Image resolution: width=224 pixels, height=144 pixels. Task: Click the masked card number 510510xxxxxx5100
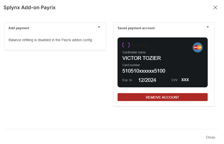pyautogui.click(x=144, y=71)
